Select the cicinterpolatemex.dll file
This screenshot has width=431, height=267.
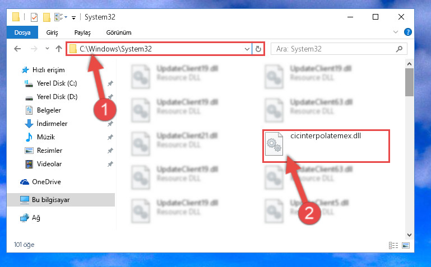tap(326, 147)
